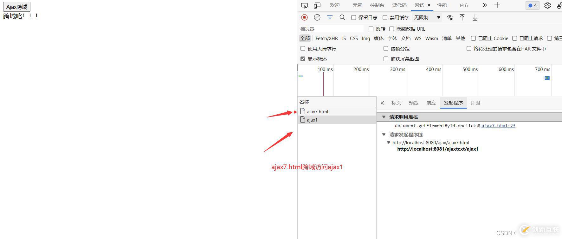Check 隐藏数据 URL option
The width and height of the screenshot is (562, 239).
coord(392,29)
